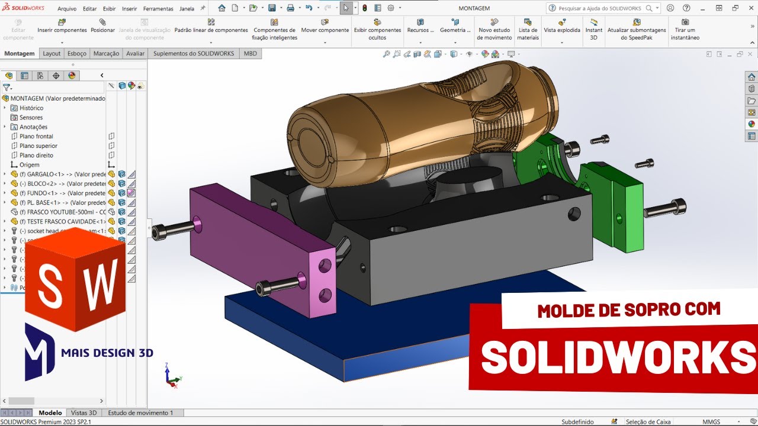Open the Vistas 3D bottom tab

[x=83, y=413]
